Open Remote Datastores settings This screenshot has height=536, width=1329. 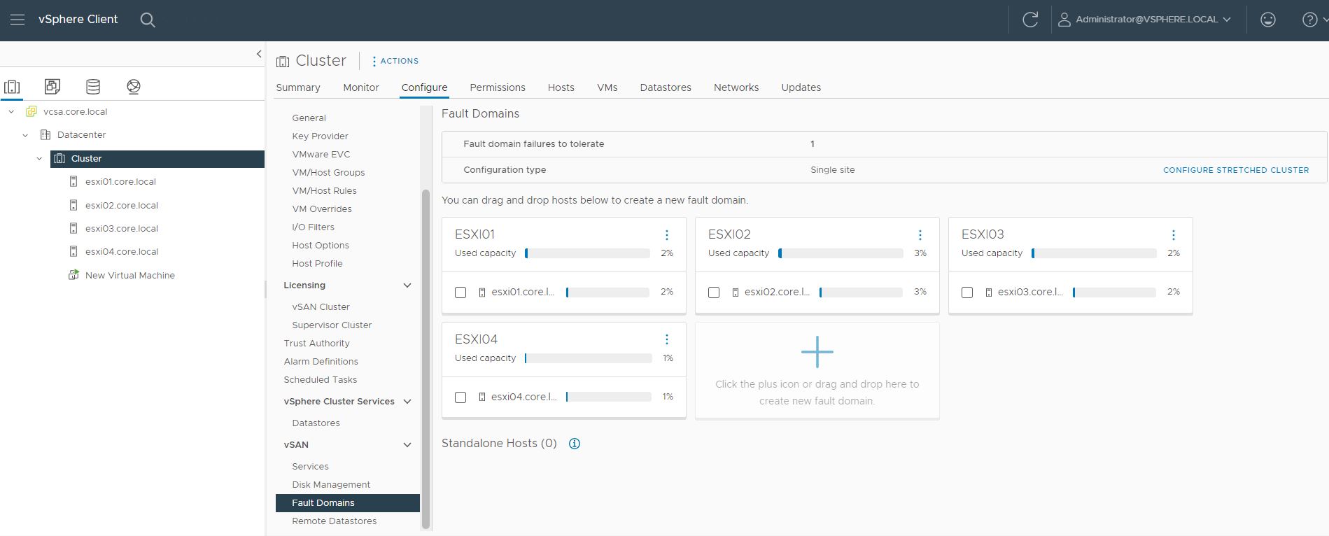click(335, 521)
